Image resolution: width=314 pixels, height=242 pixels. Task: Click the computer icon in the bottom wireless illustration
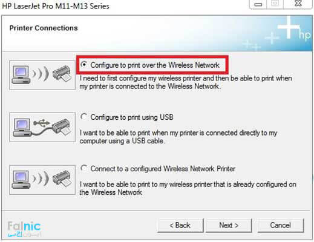(x=21, y=179)
